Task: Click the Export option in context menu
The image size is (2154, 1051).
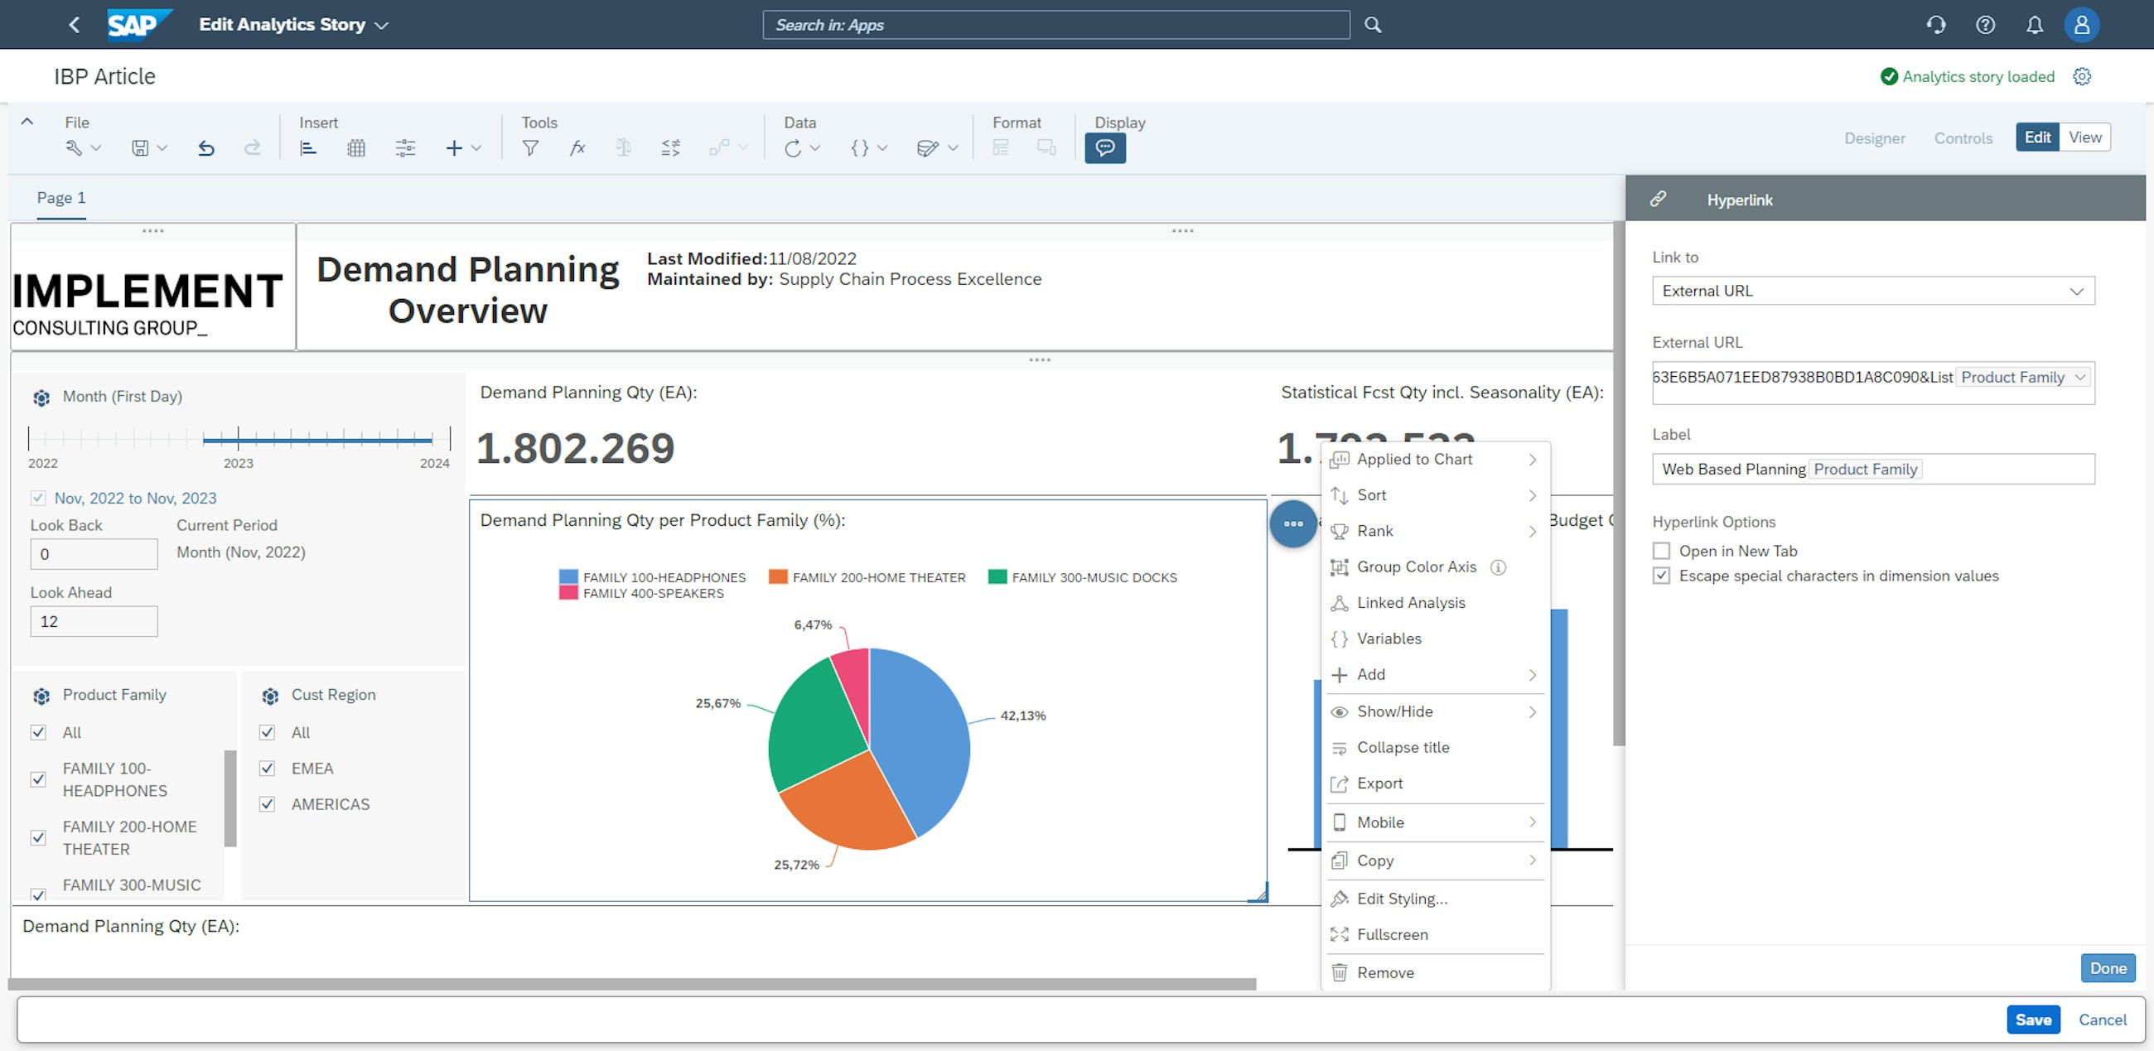Action: click(1378, 782)
